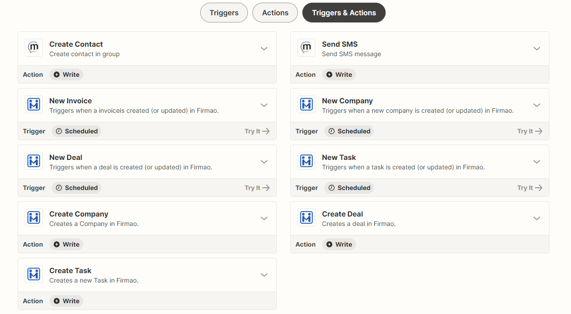Click the Firmao logo beside Create Company
This screenshot has width=571, height=314.
[x=34, y=217]
